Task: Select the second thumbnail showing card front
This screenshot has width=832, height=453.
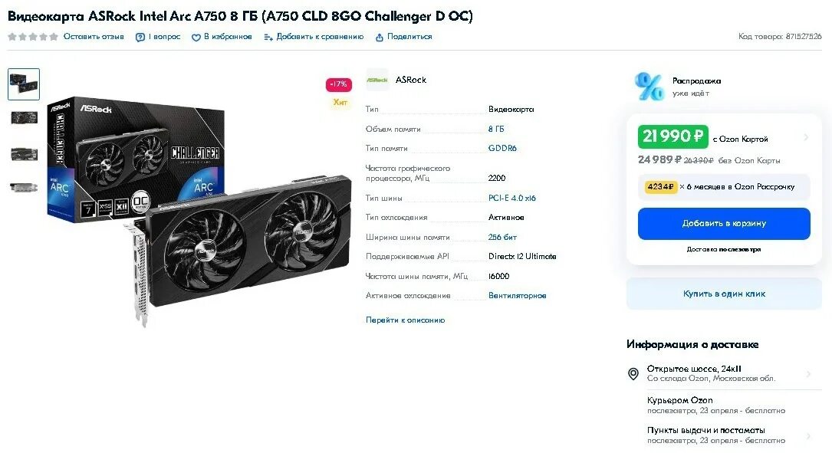Action: [x=24, y=118]
